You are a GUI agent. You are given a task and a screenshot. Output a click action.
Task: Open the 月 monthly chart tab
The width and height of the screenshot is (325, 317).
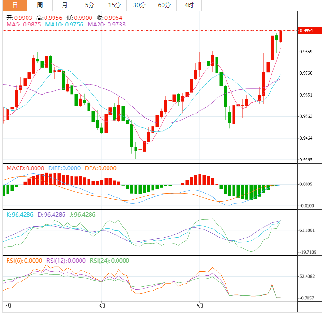[x=64, y=5]
